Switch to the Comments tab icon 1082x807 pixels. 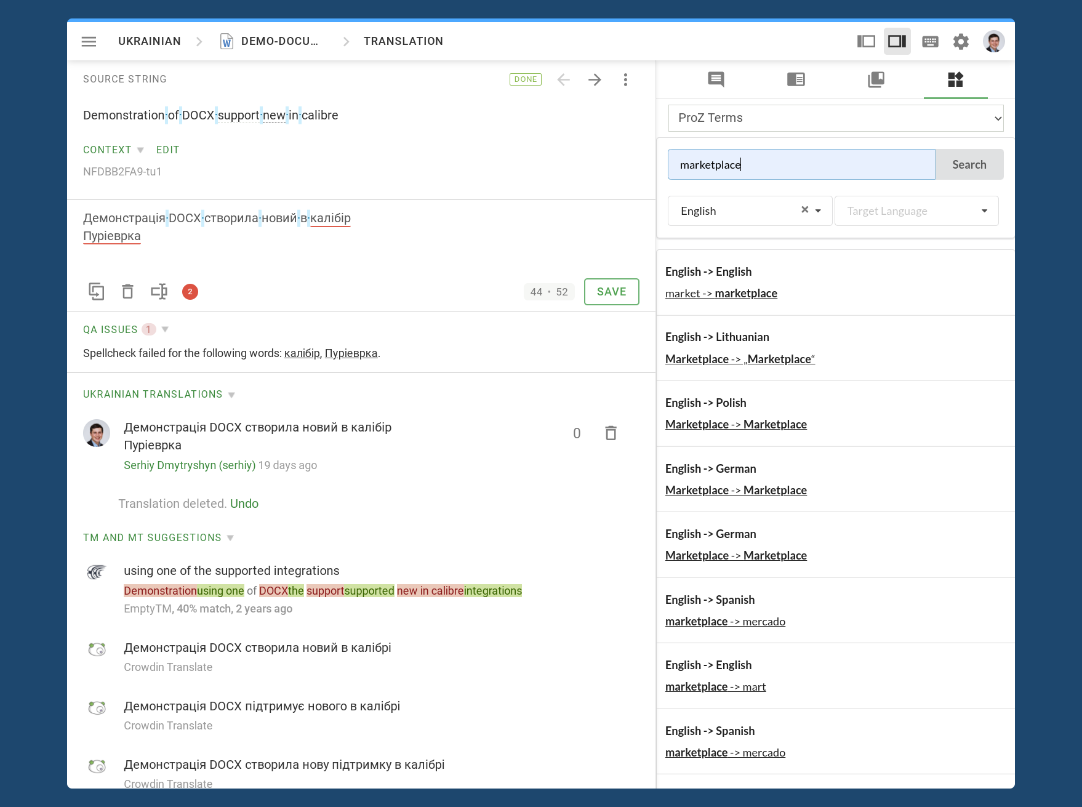click(716, 79)
